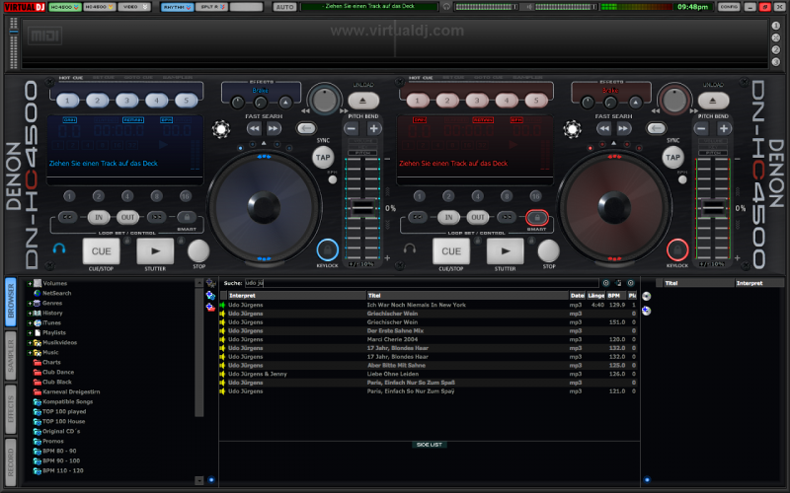790x493 pixels.
Task: Tap the TAP sync button on right deck
Action: (x=672, y=158)
